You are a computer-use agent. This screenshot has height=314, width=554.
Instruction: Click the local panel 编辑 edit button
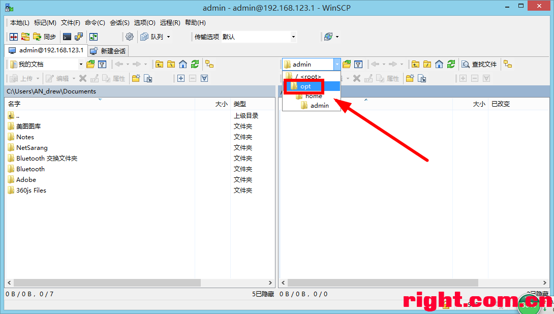coord(57,78)
